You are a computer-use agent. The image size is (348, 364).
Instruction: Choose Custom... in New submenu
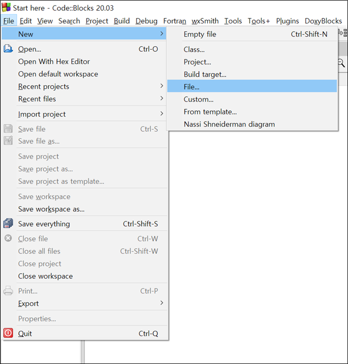[x=252, y=99]
